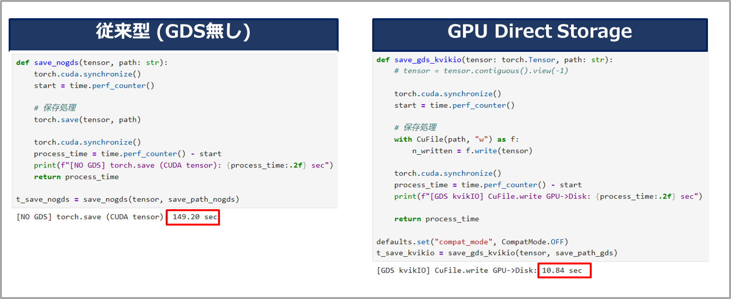Select the f.write(tensor) expression
The width and height of the screenshot is (731, 299).
click(500, 150)
